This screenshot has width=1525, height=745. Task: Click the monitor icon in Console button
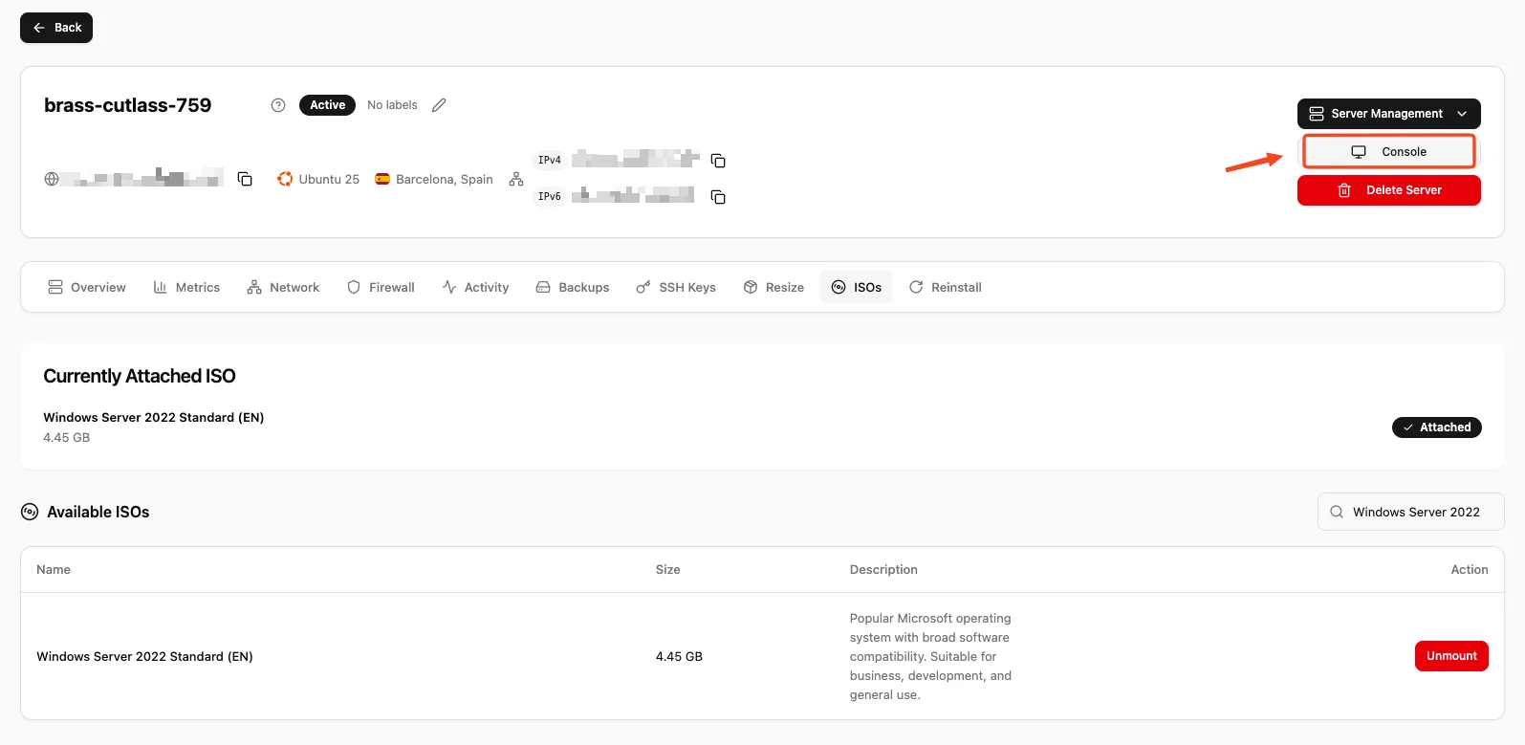coord(1359,152)
